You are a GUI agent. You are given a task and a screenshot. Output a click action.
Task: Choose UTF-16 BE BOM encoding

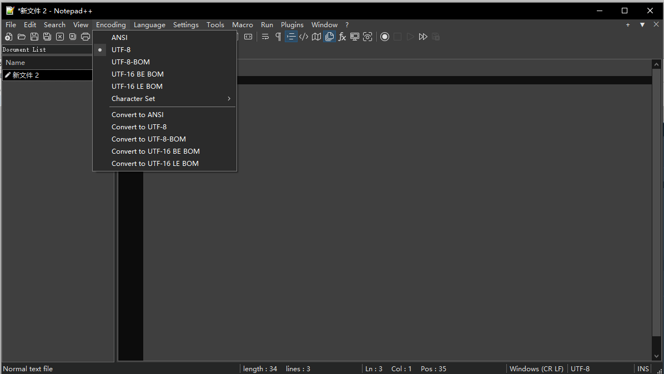coord(164,74)
